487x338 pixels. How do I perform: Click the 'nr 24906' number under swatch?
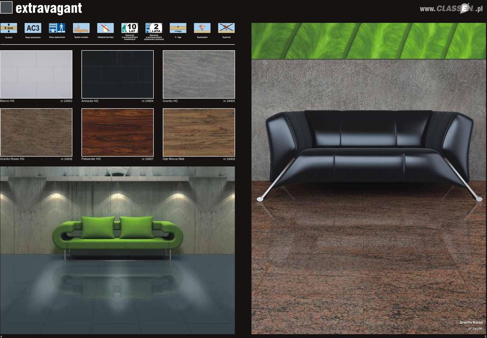tap(66, 159)
